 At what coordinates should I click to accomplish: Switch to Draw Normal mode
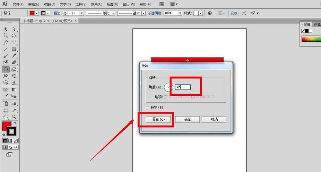pos(5,147)
